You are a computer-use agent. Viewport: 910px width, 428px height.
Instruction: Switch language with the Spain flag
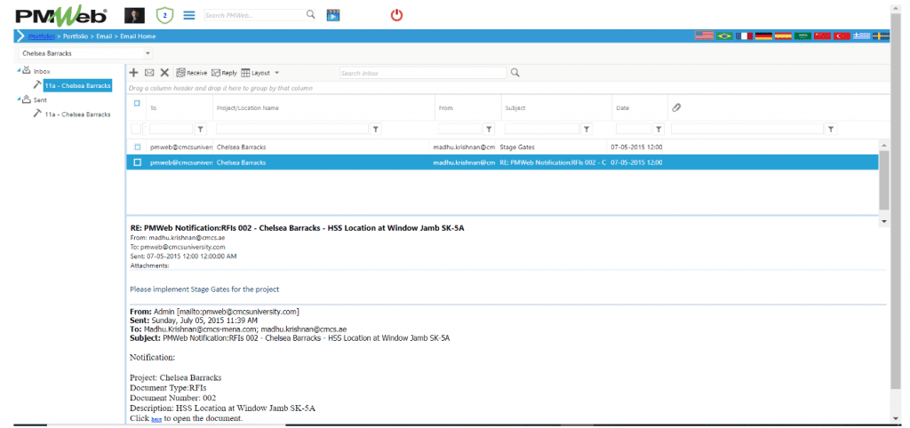[x=783, y=36]
